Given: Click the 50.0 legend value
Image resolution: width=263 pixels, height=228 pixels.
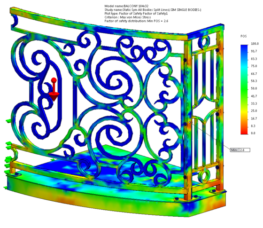Looking at the screenshot, I should pyautogui.click(x=254, y=88).
